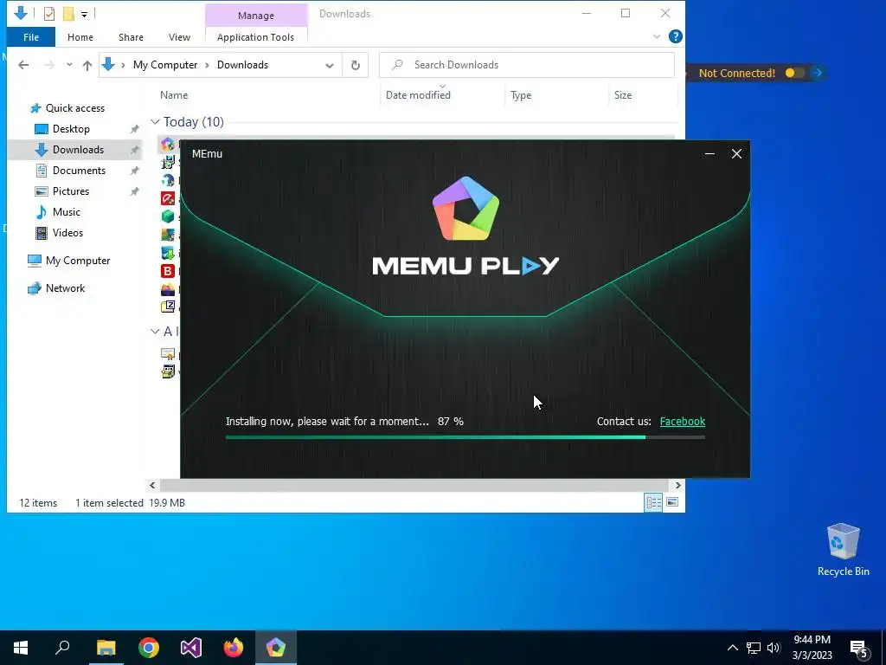Go up one folder level
Image resolution: width=886 pixels, height=665 pixels.
(x=87, y=65)
